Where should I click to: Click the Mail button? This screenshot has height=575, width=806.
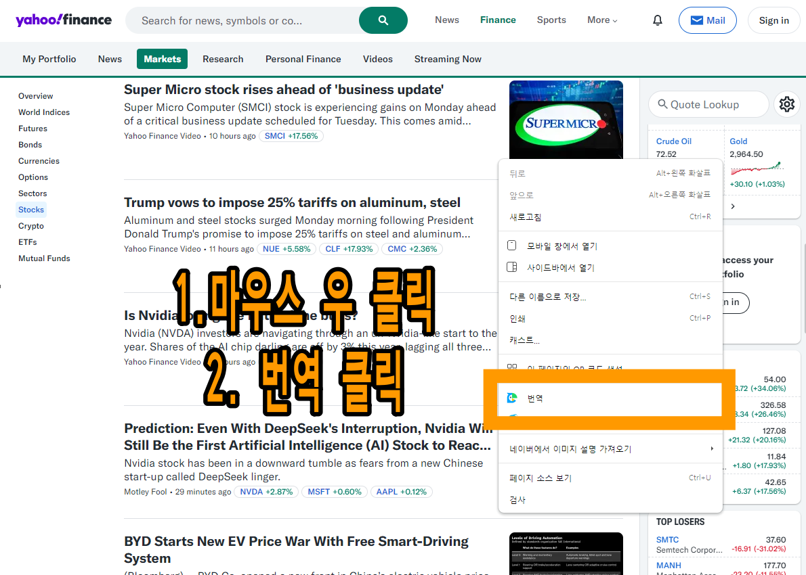tap(707, 20)
